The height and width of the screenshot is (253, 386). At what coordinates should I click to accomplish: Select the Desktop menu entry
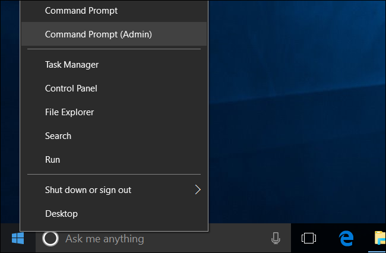tap(62, 214)
